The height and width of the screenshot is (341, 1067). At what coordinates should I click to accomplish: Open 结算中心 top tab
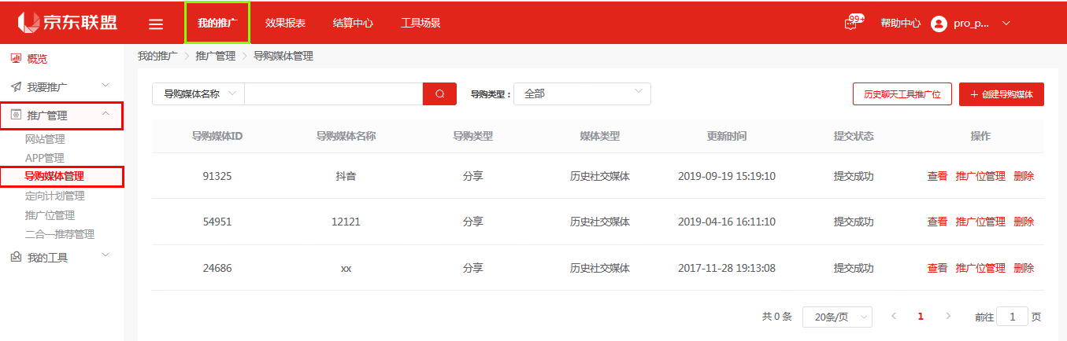coord(353,23)
